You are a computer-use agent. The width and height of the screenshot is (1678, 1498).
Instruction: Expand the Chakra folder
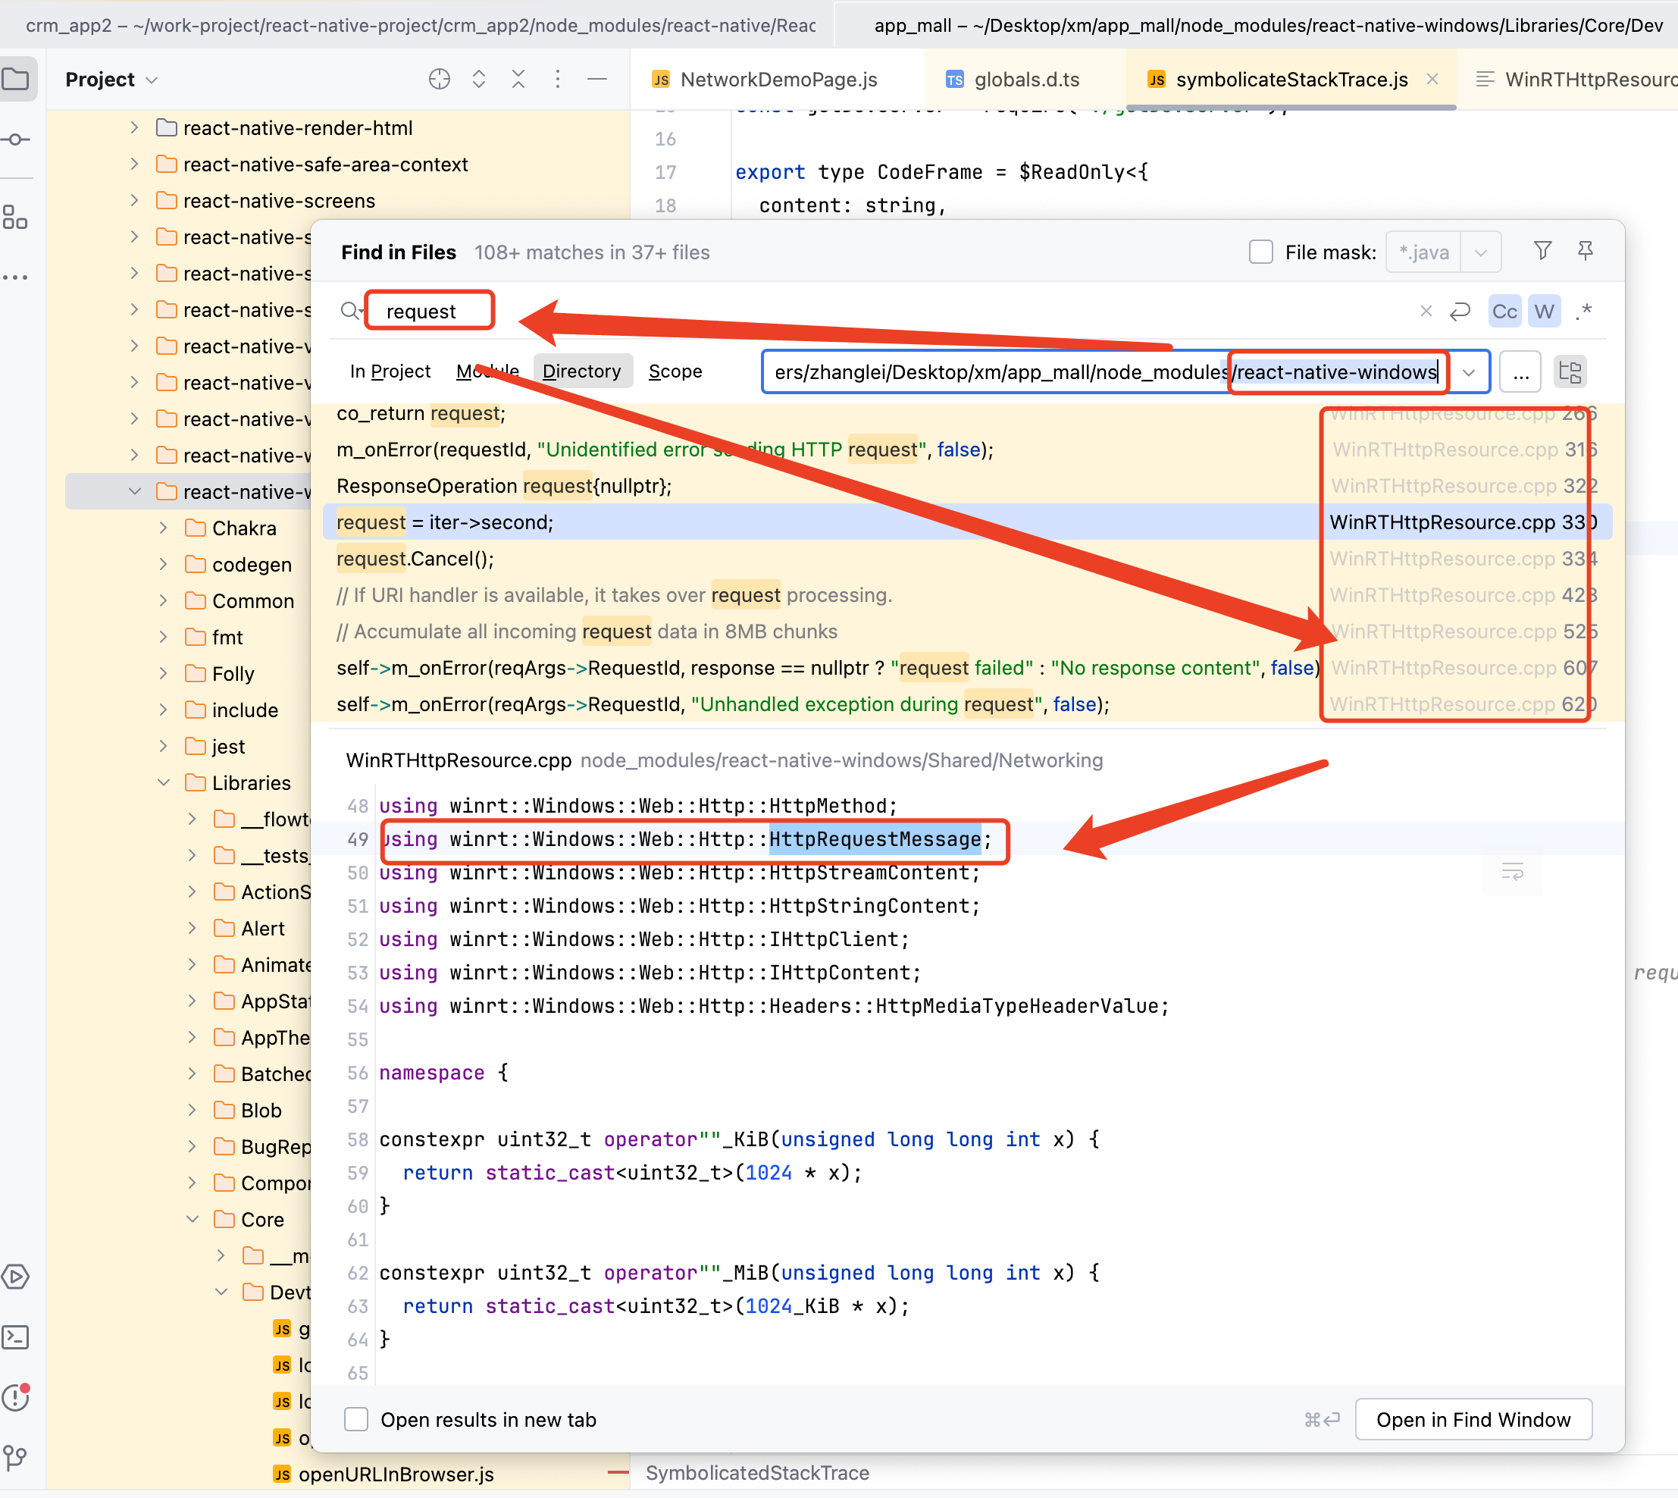(x=164, y=528)
